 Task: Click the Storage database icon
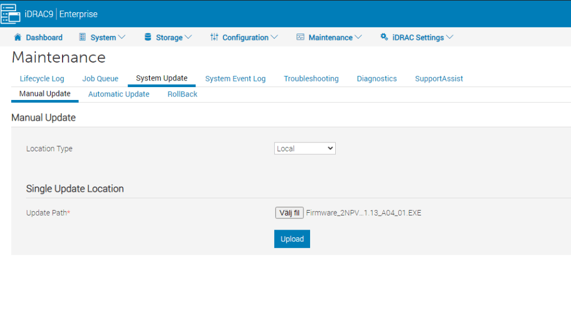(147, 37)
